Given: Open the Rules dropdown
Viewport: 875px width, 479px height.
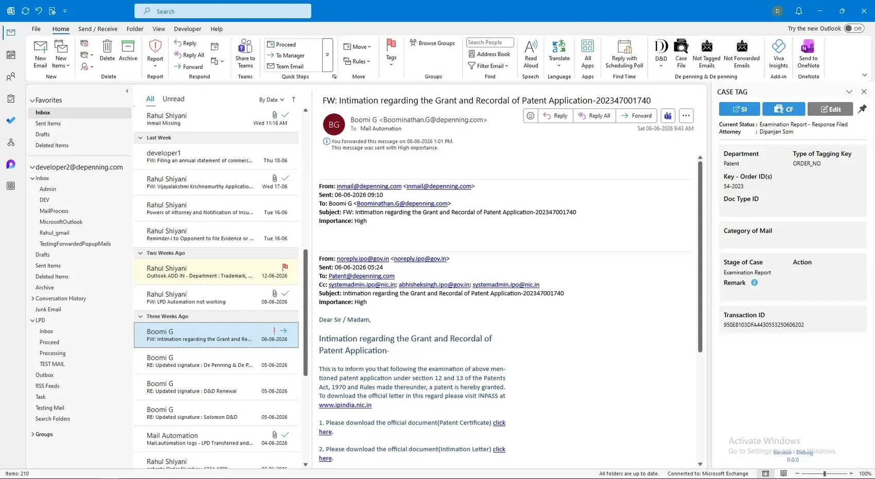Looking at the screenshot, I should point(357,61).
